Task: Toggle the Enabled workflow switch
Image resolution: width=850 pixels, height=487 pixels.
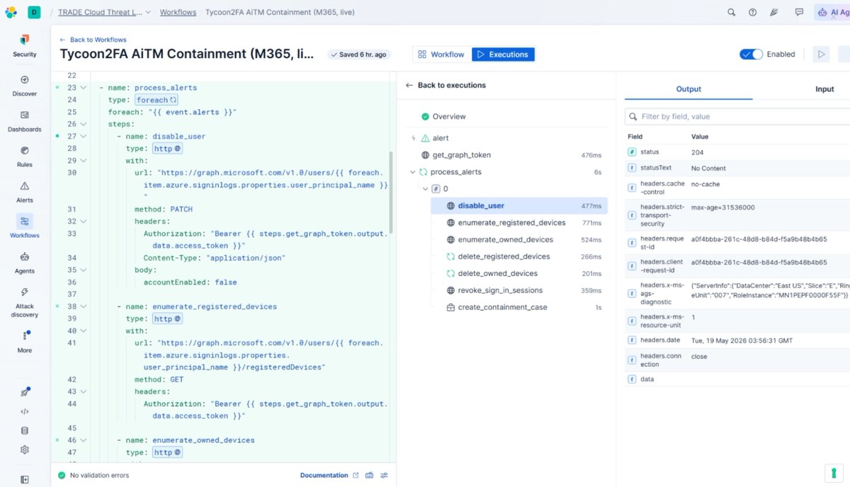Action: [751, 55]
